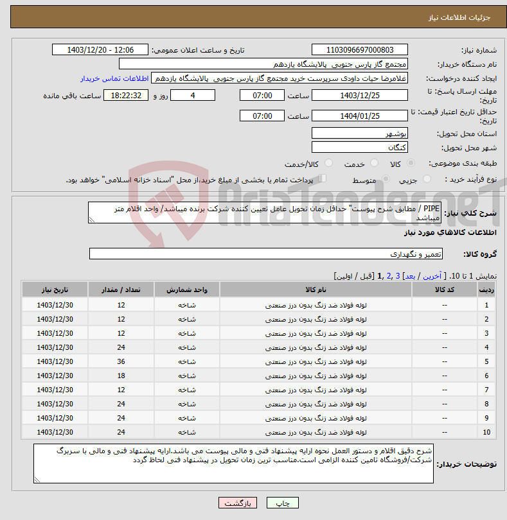Click the price validity date 1404/01/25
This screenshot has height=520, width=507.
pyautogui.click(x=360, y=116)
